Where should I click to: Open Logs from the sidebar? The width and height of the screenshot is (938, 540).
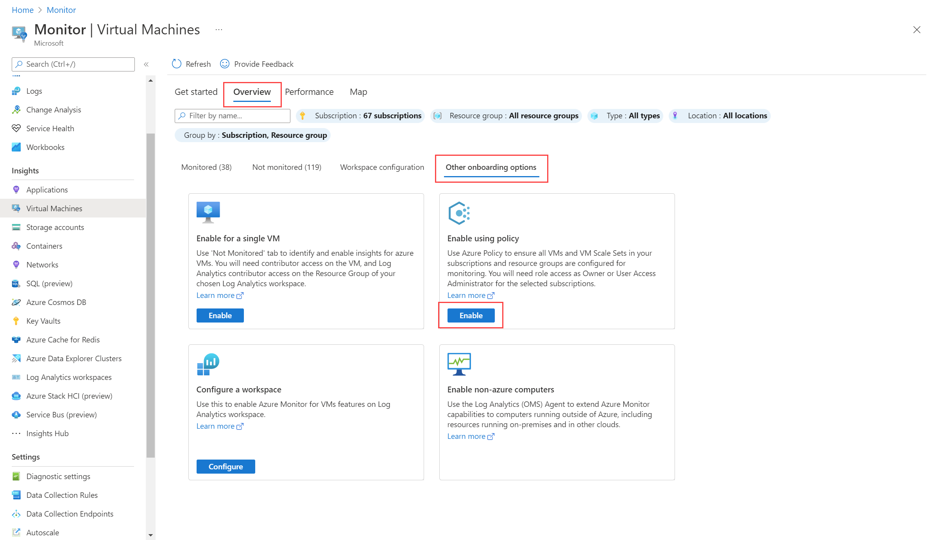34,91
